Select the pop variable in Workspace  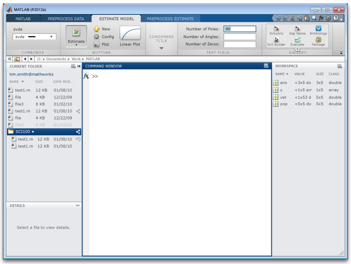(308, 104)
